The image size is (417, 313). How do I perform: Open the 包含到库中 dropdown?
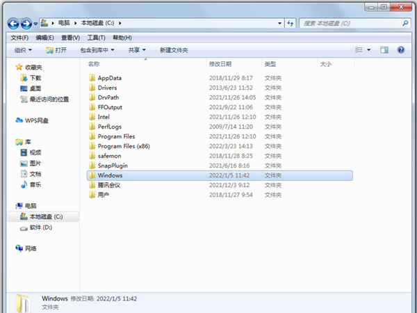tap(97, 50)
